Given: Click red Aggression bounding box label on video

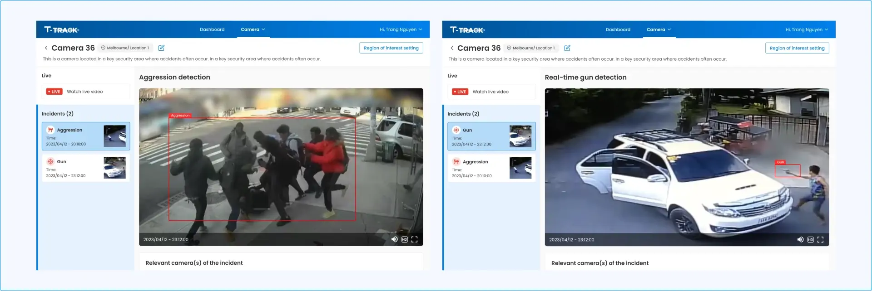Looking at the screenshot, I should (x=180, y=116).
